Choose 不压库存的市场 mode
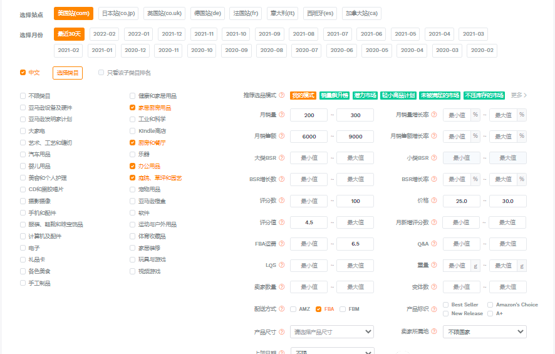 click(484, 95)
